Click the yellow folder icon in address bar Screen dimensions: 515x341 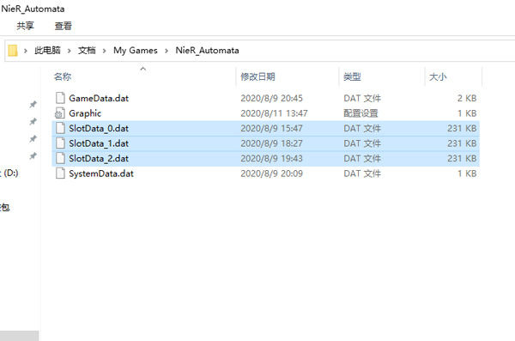coord(13,51)
